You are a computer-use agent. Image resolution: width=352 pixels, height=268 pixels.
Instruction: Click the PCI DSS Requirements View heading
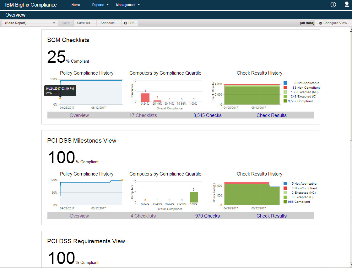(86, 241)
